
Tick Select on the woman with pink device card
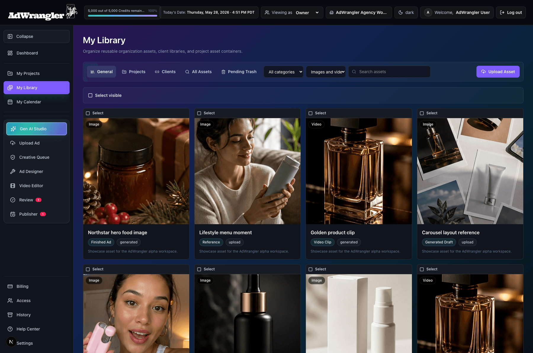(88, 269)
